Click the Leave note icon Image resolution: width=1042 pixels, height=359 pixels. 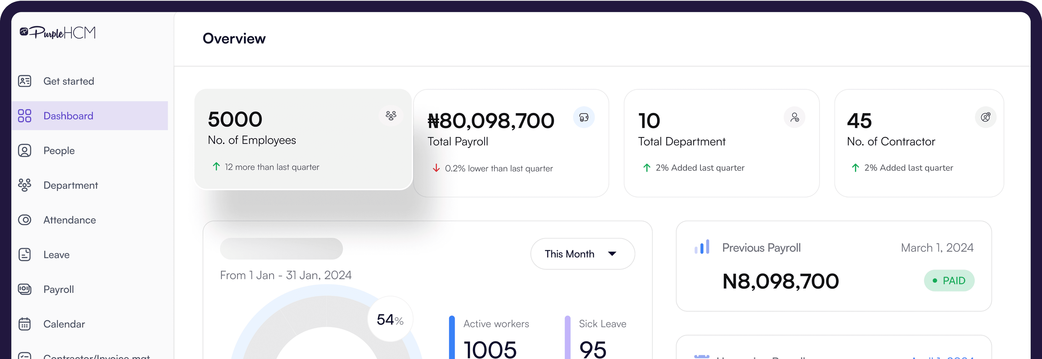click(25, 255)
